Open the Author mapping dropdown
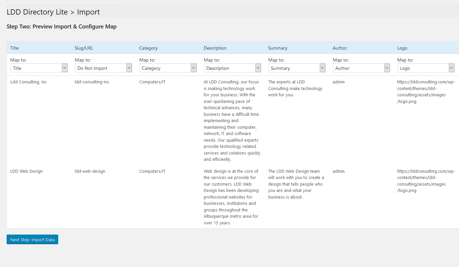 [x=361, y=68]
